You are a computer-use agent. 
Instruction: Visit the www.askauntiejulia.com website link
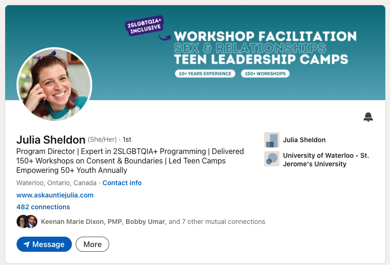coord(55,195)
